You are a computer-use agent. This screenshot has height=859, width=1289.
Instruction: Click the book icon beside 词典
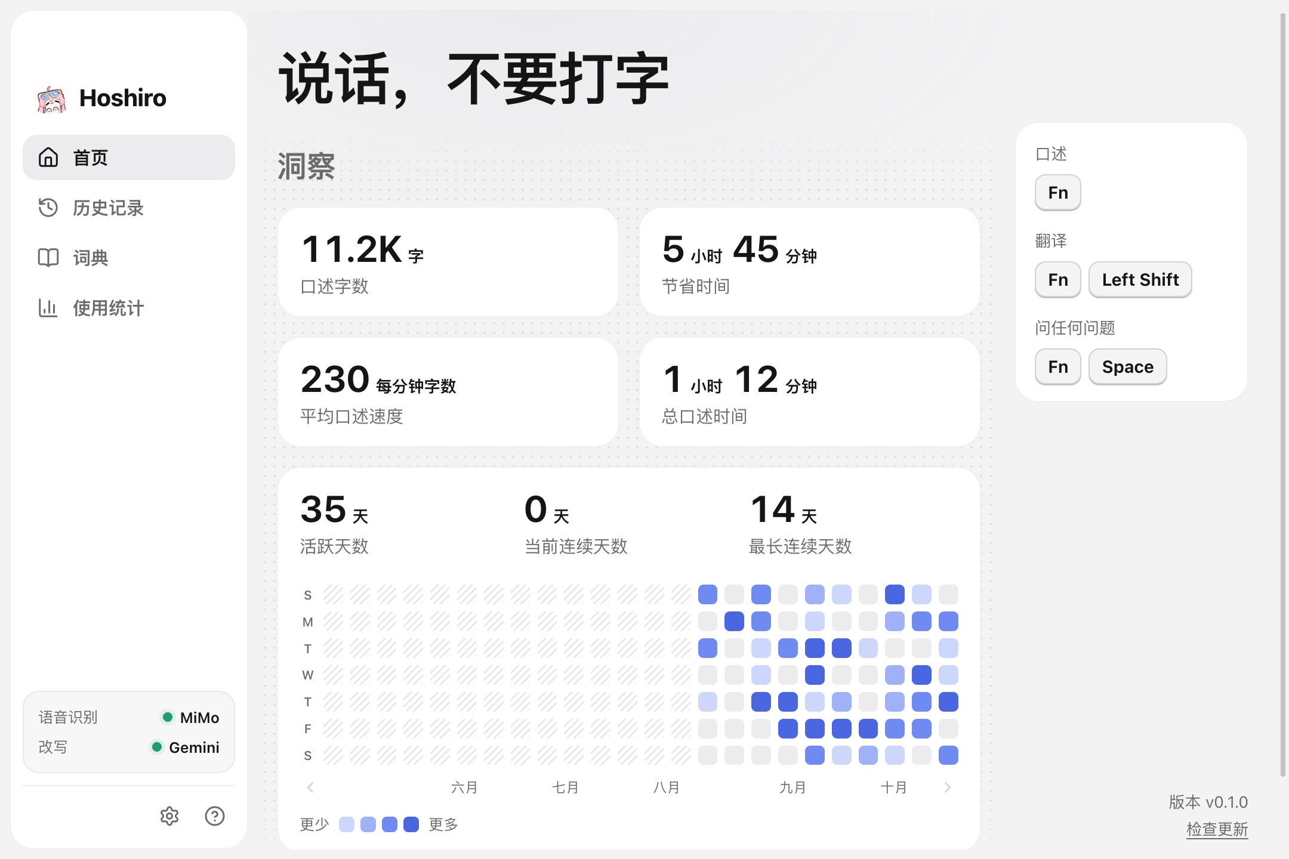click(48, 258)
